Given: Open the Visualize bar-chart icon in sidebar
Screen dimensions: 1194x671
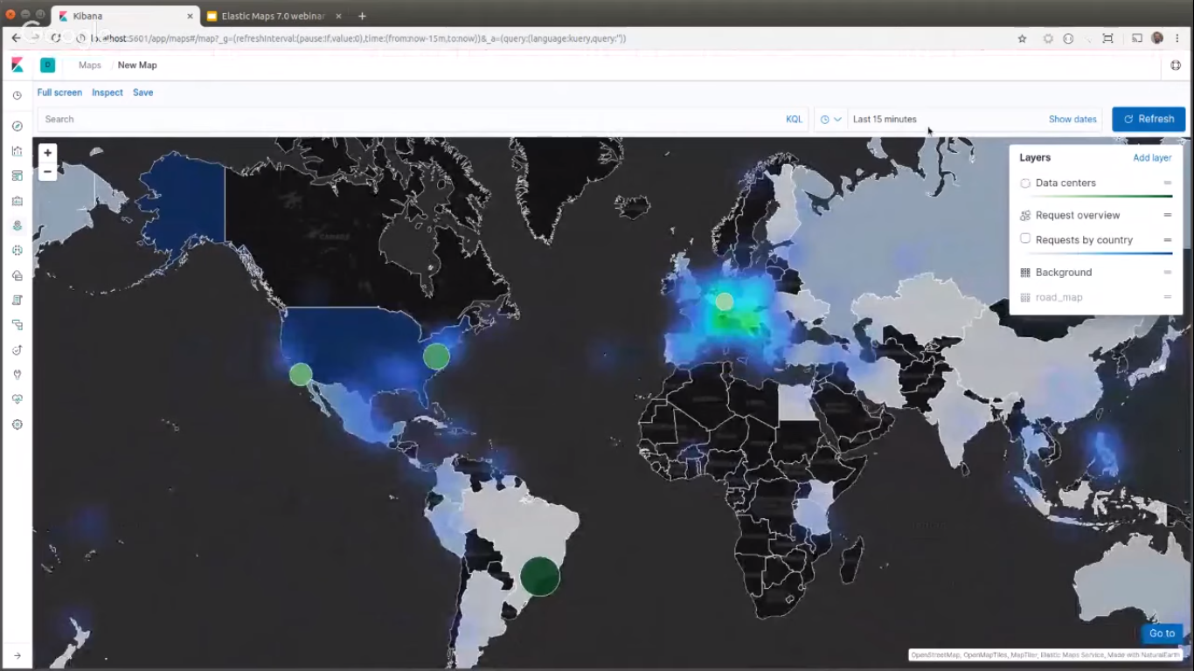Looking at the screenshot, I should pos(17,152).
